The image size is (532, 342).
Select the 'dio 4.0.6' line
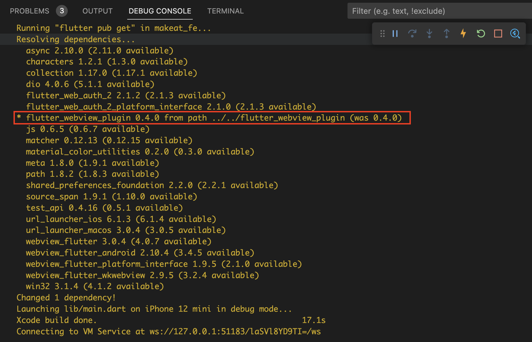pos(90,84)
